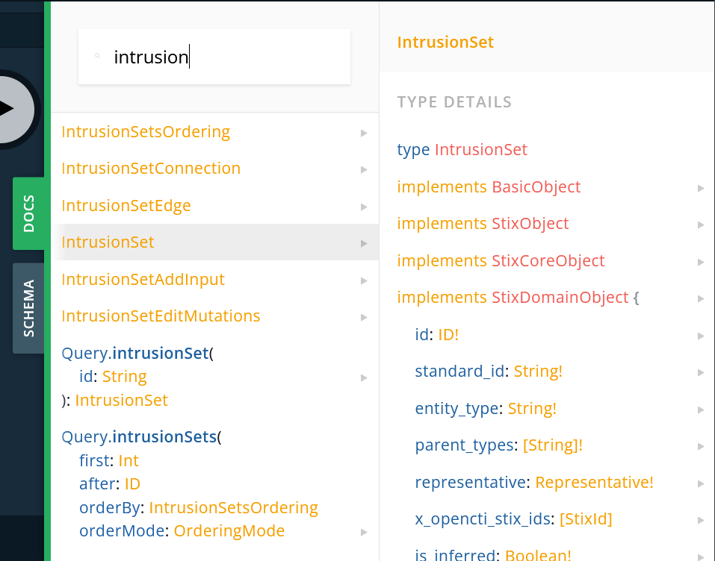Screen dimensions: 715x561
Task: Click the IntrusionSet panel header title
Action: pos(445,43)
